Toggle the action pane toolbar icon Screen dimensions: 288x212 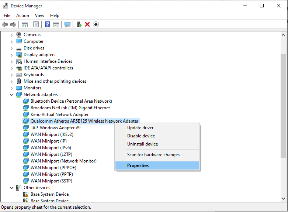point(56,24)
